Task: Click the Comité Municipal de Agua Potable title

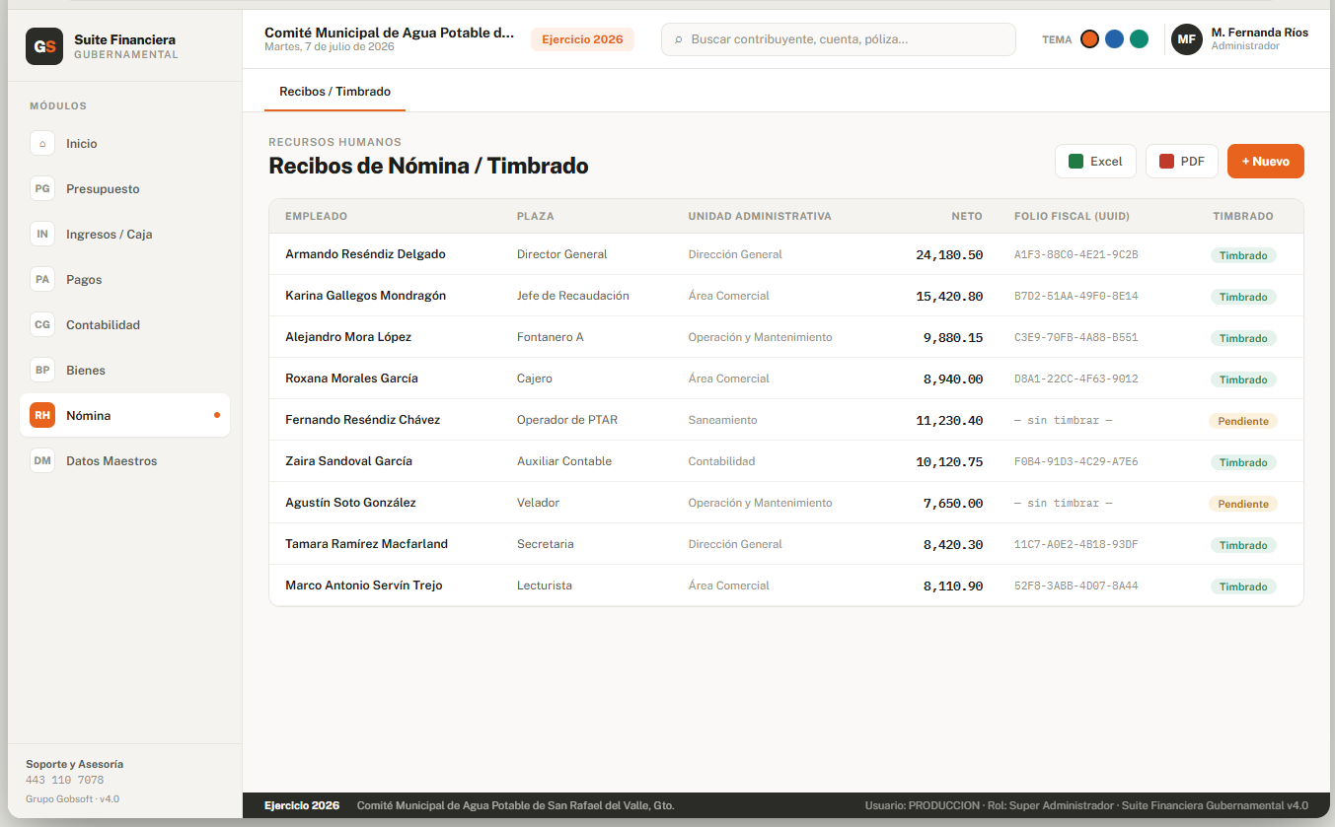Action: click(x=389, y=33)
